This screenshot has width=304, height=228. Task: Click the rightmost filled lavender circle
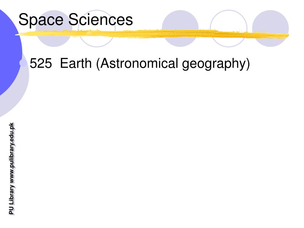point(270,28)
